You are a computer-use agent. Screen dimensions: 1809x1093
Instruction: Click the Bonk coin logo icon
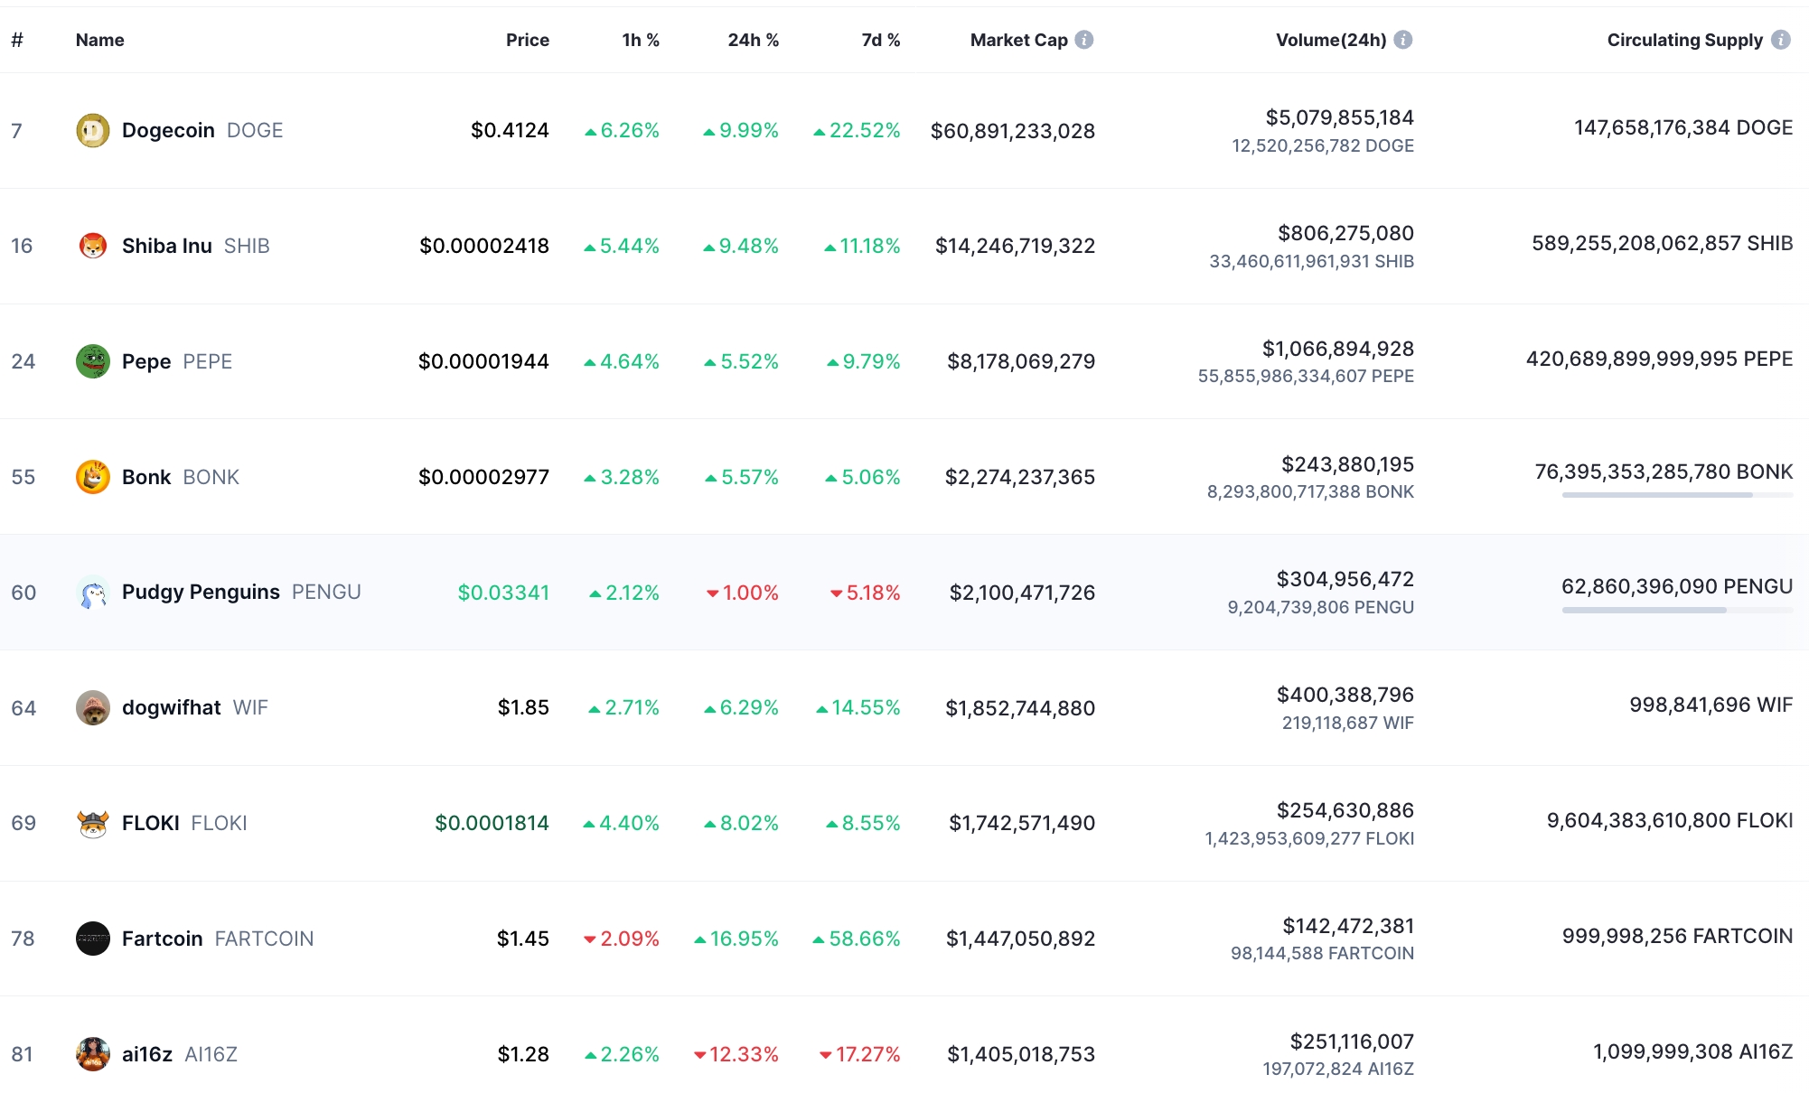pyautogui.click(x=93, y=477)
